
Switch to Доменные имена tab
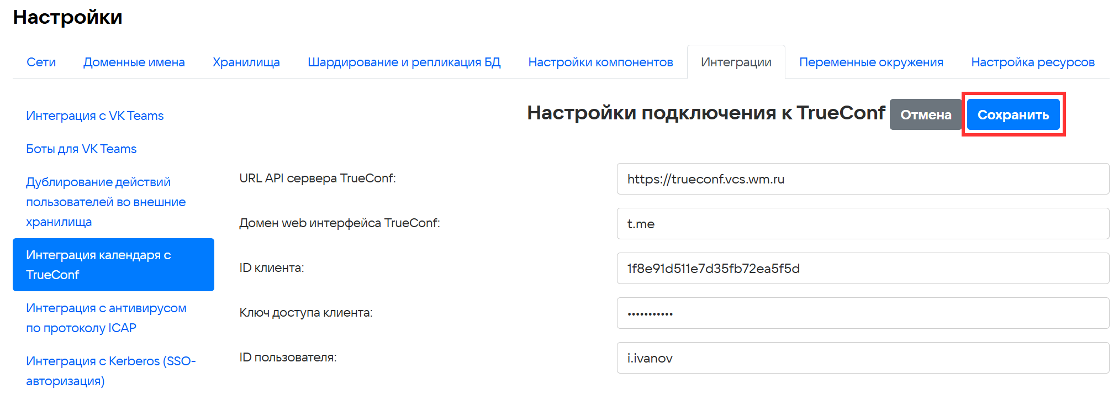click(134, 62)
